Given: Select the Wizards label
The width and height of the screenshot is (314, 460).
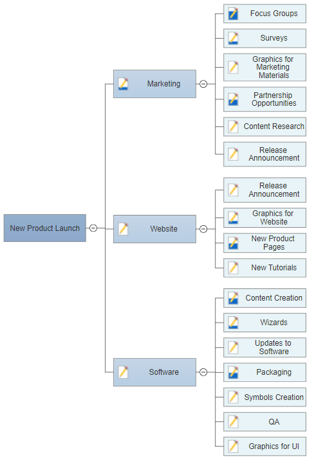Looking at the screenshot, I should pos(273,323).
